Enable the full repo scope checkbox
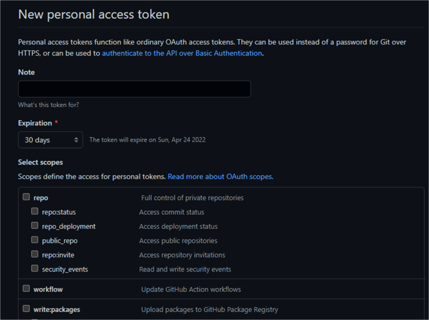429x320 pixels. tap(26, 197)
